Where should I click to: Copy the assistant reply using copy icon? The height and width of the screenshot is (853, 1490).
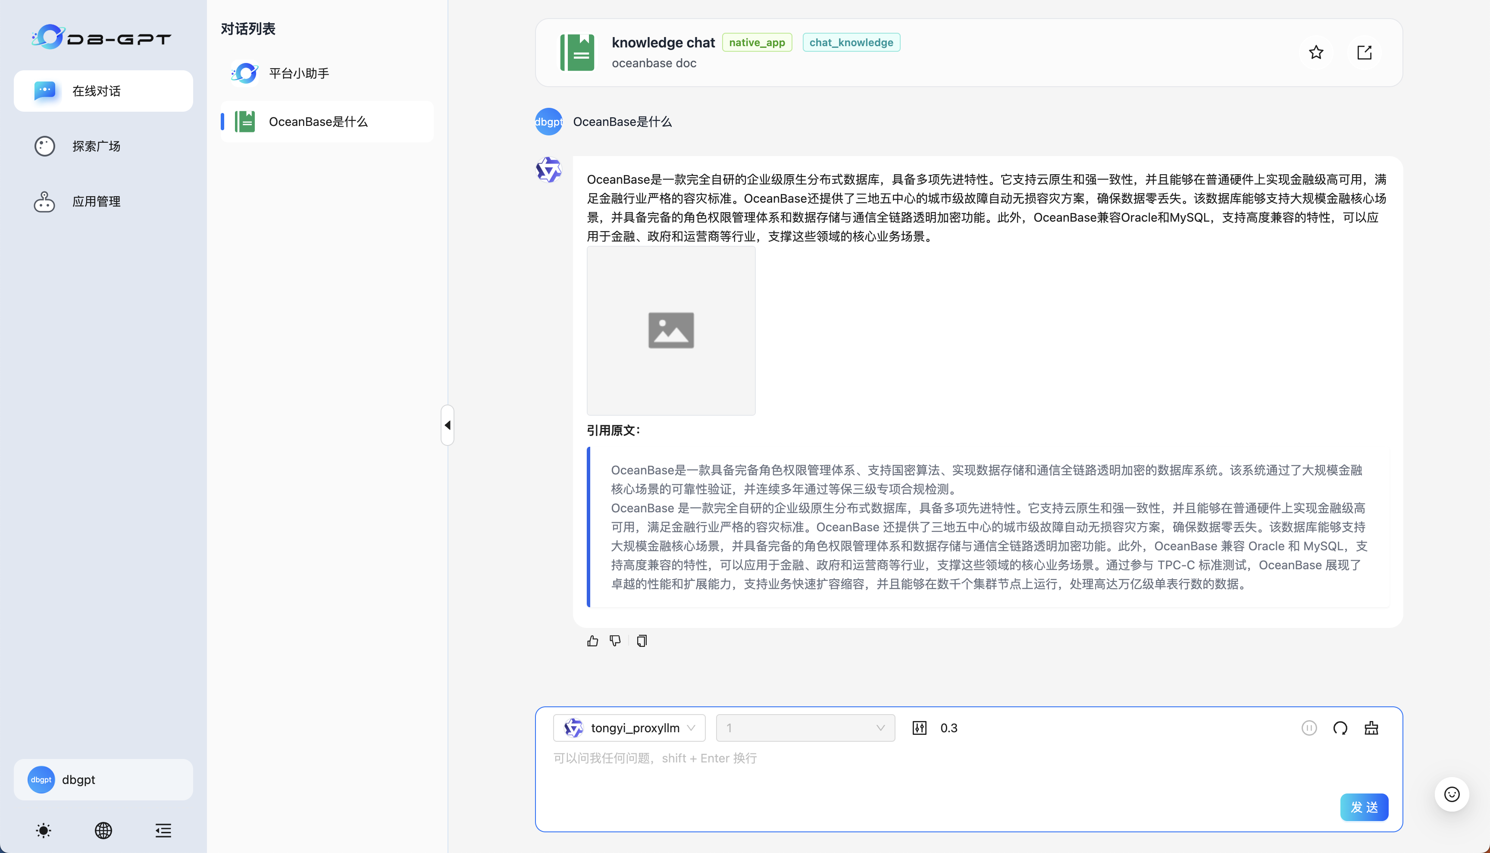click(x=642, y=640)
